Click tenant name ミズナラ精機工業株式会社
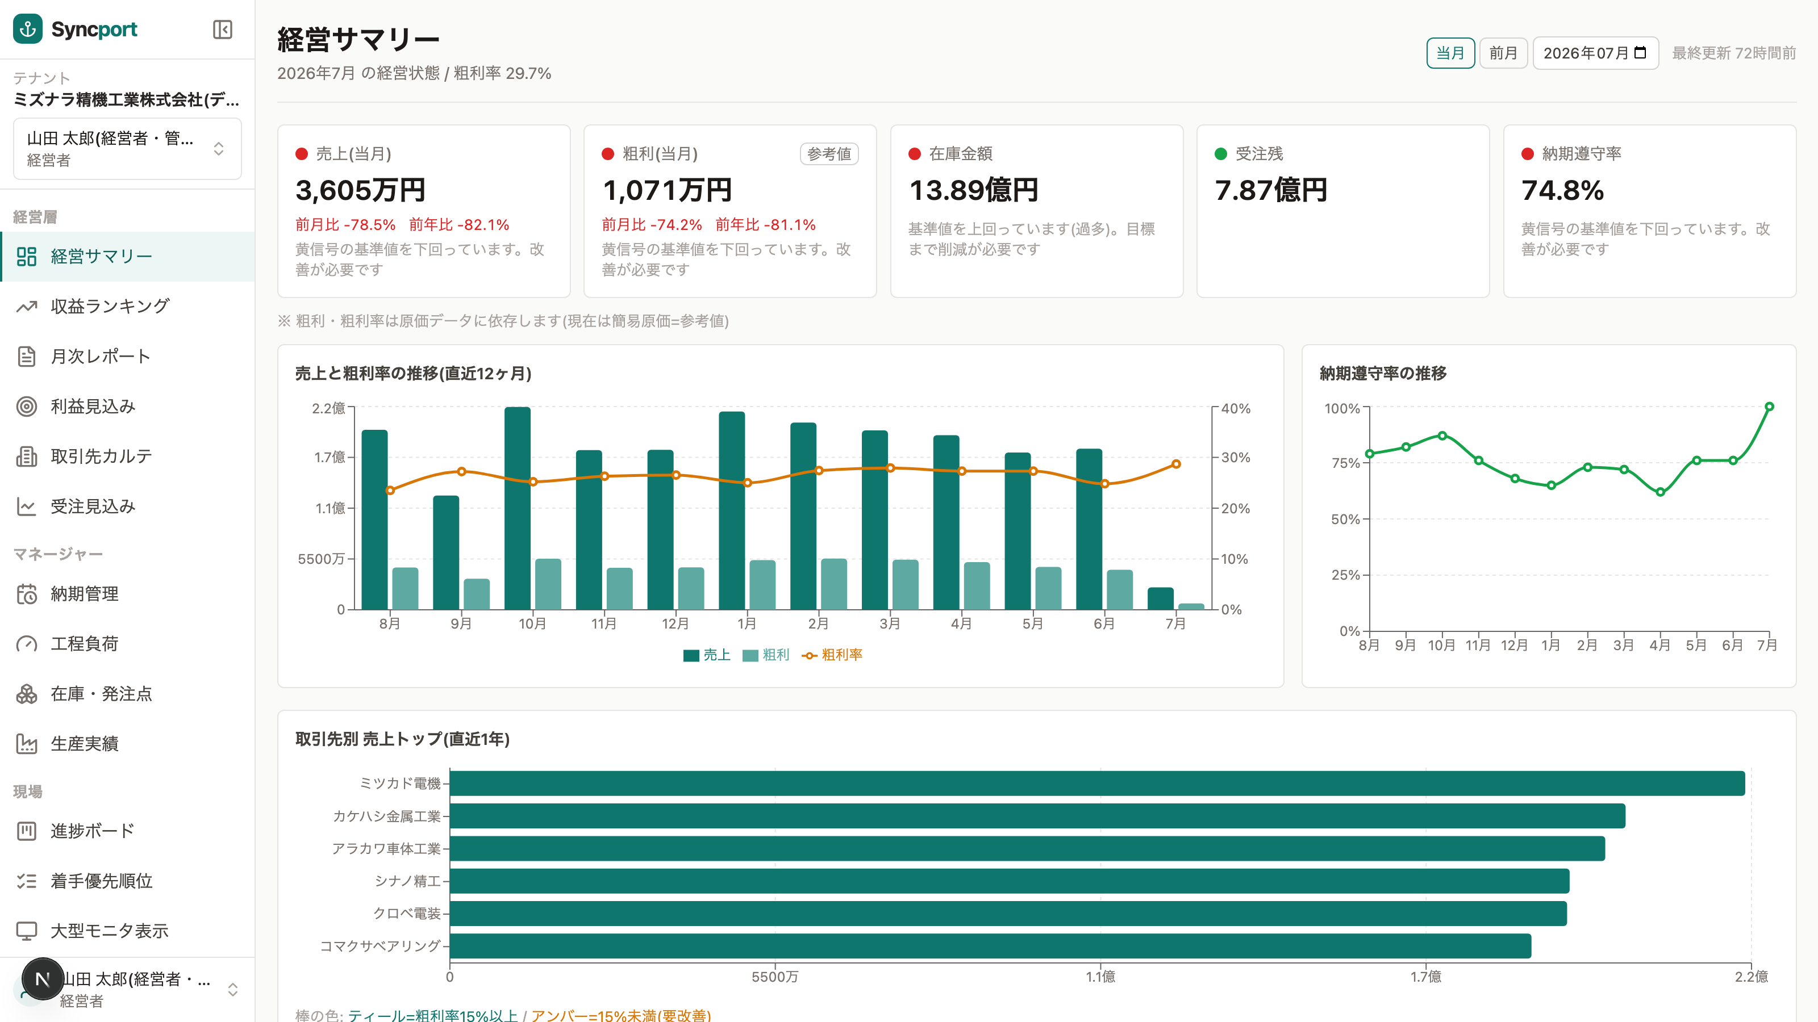 pyautogui.click(x=127, y=99)
